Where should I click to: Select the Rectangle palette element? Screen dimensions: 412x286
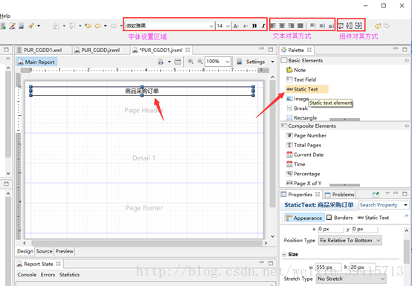pyautogui.click(x=302, y=118)
